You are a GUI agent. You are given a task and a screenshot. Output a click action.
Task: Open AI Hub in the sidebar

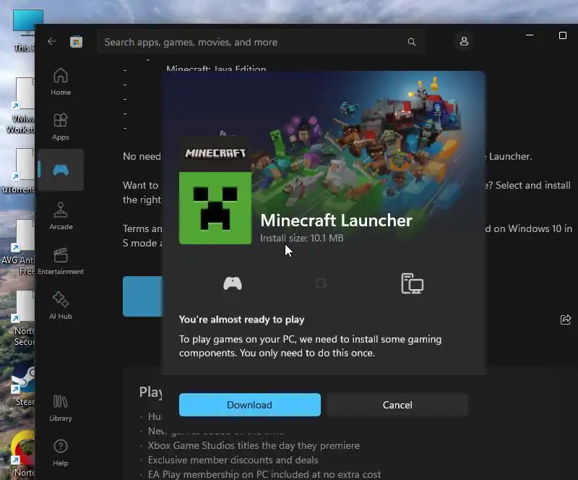tap(61, 306)
